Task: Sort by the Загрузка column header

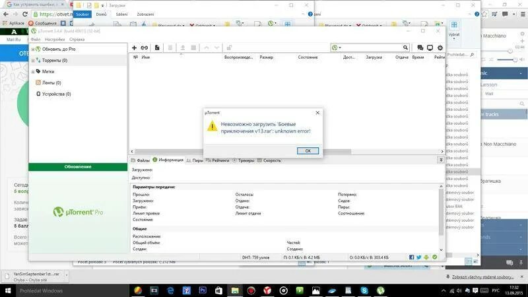Action: coord(374,57)
